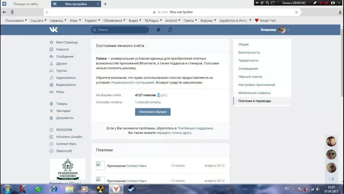Click the VK logo in header

[53, 30]
